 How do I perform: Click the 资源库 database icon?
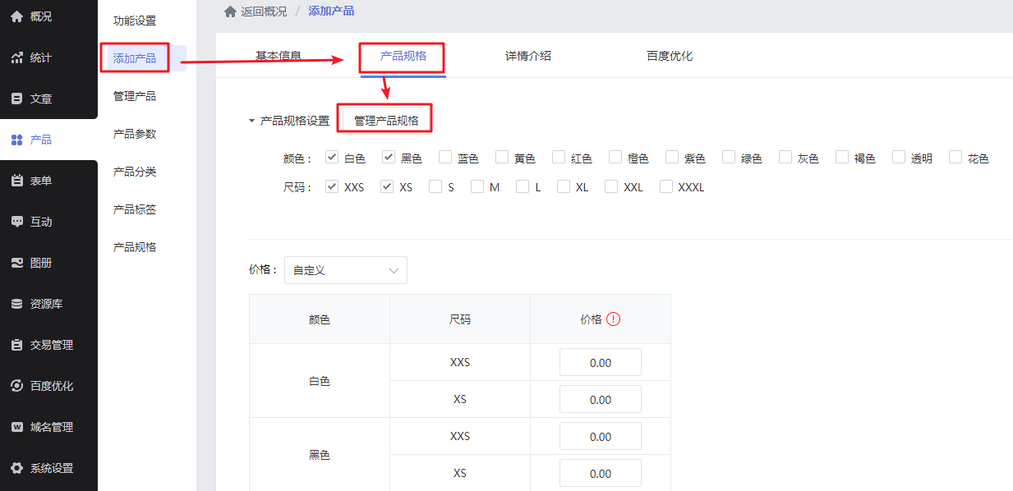pyautogui.click(x=16, y=304)
